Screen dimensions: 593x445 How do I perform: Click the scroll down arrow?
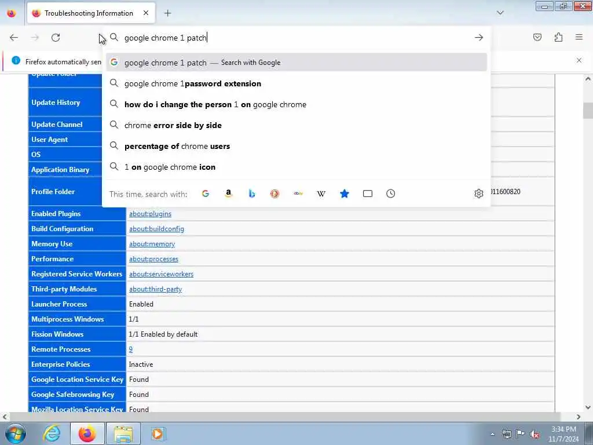coord(588,407)
